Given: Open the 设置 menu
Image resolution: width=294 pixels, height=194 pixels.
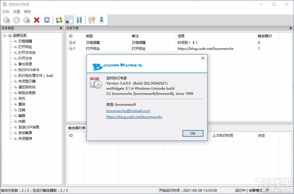Looking at the screenshot, I should click(x=17, y=12).
